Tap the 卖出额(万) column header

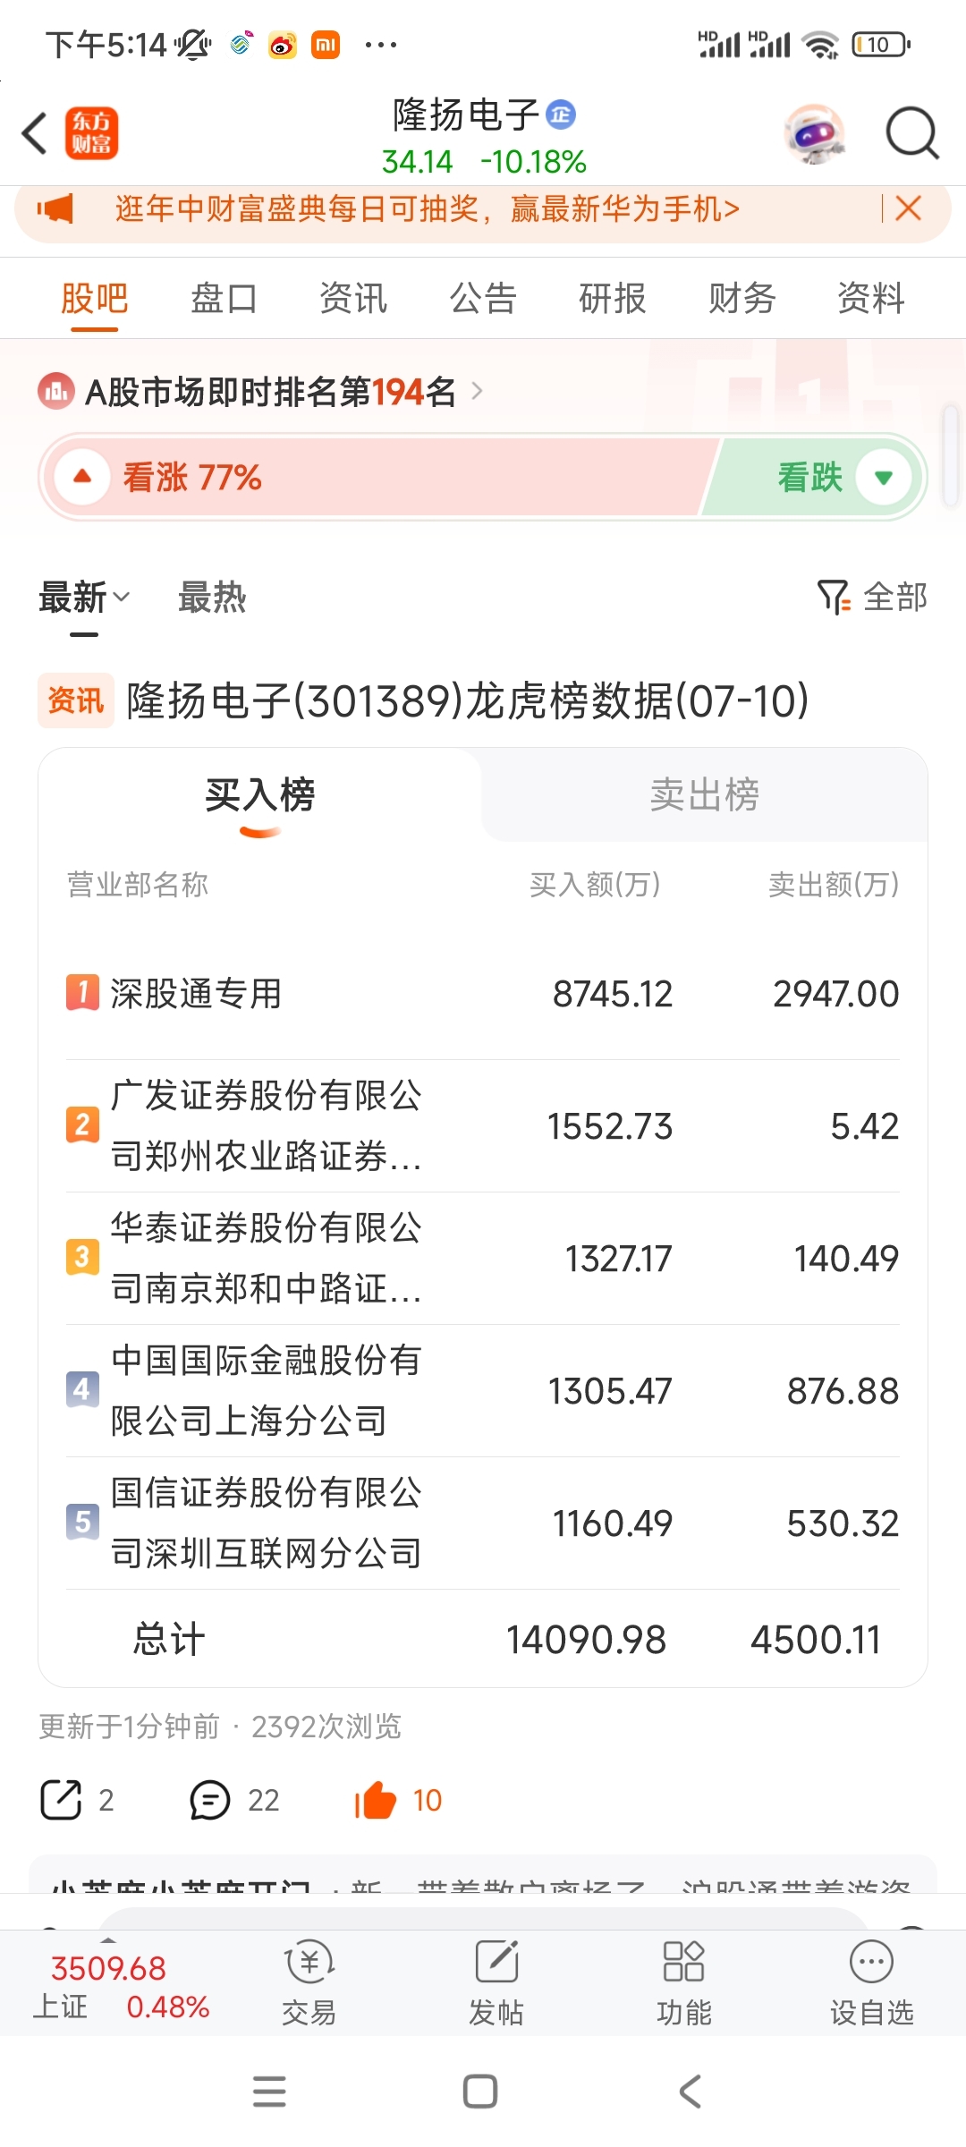coord(834,885)
